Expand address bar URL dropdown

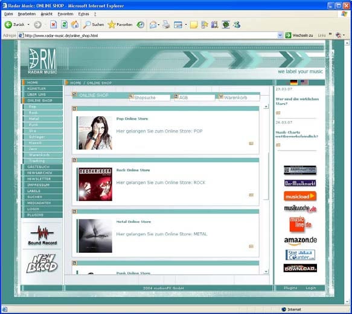tap(280, 35)
